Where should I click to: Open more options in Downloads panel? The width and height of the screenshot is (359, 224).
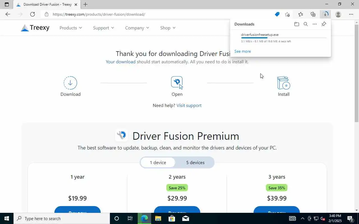click(315, 24)
